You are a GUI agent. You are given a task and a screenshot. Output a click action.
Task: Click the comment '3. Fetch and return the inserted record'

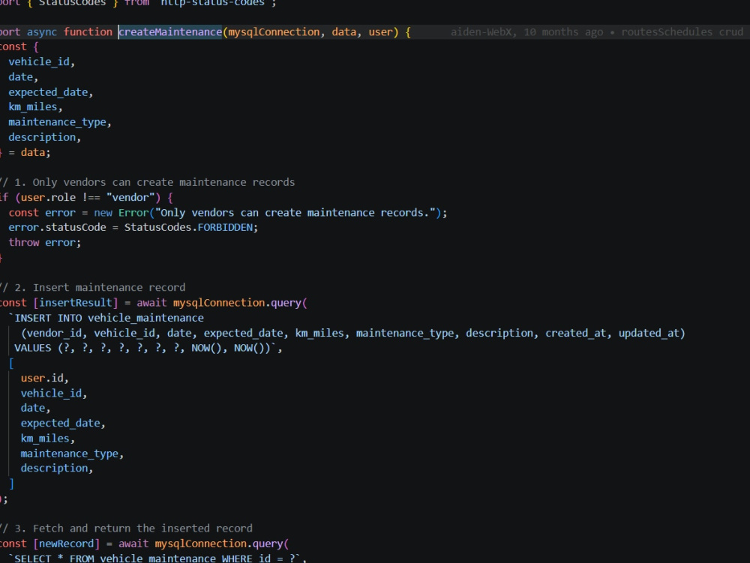coord(126,529)
